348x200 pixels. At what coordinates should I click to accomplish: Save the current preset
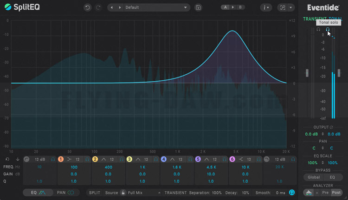pos(198,7)
